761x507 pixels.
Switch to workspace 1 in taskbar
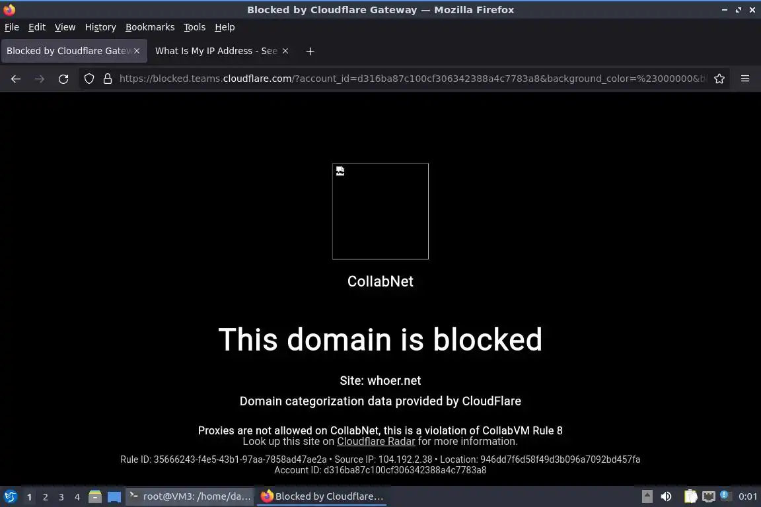29,497
